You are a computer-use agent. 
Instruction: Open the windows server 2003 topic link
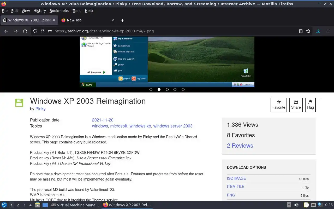[x=173, y=126]
